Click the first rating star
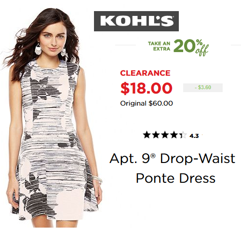Viewport: 241px width, 230px height. [x=147, y=135]
